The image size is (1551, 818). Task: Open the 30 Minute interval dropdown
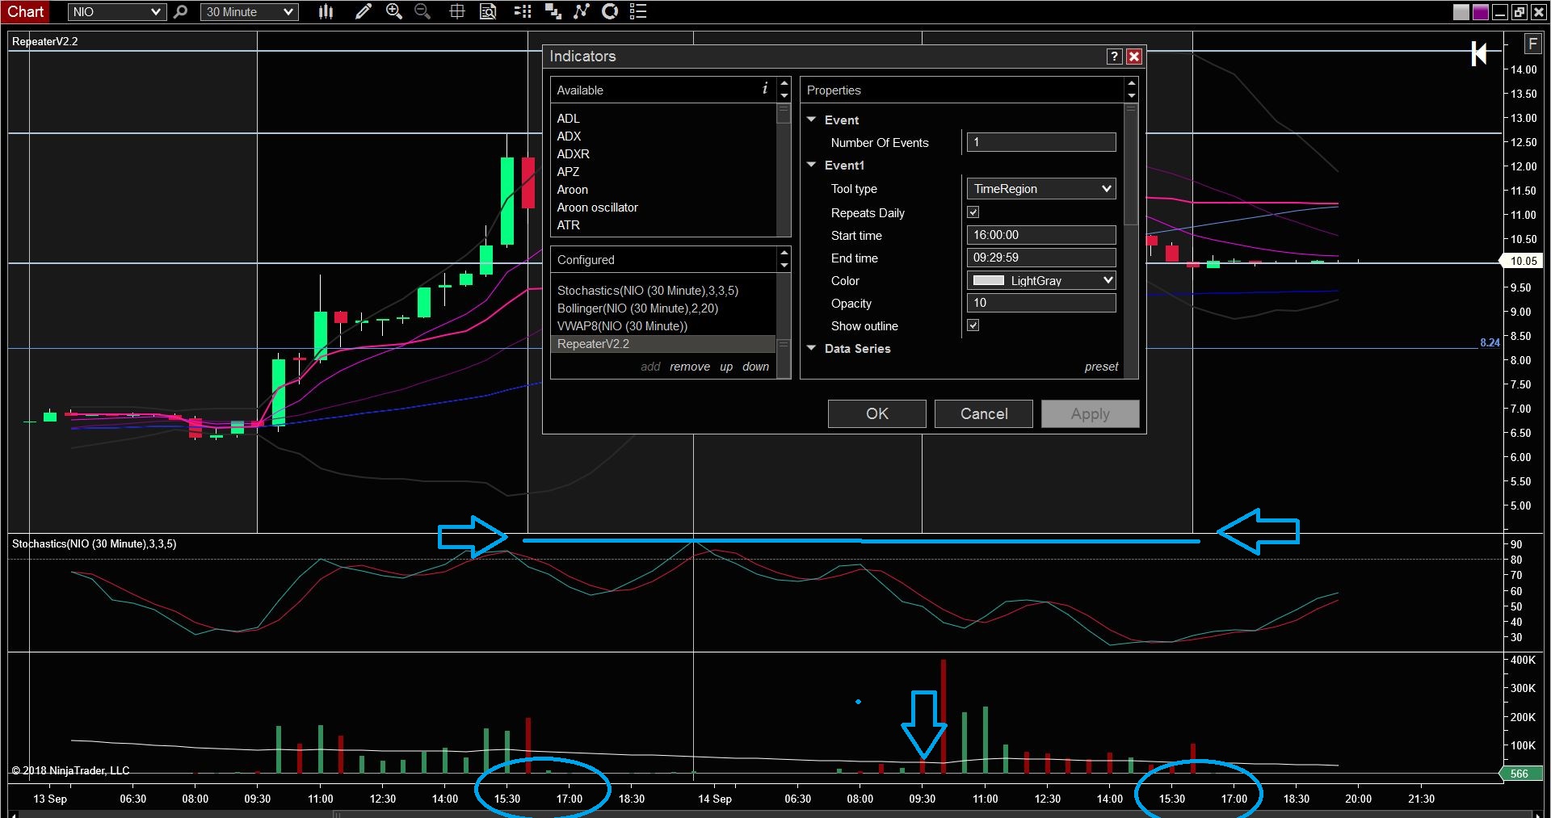[x=249, y=12]
